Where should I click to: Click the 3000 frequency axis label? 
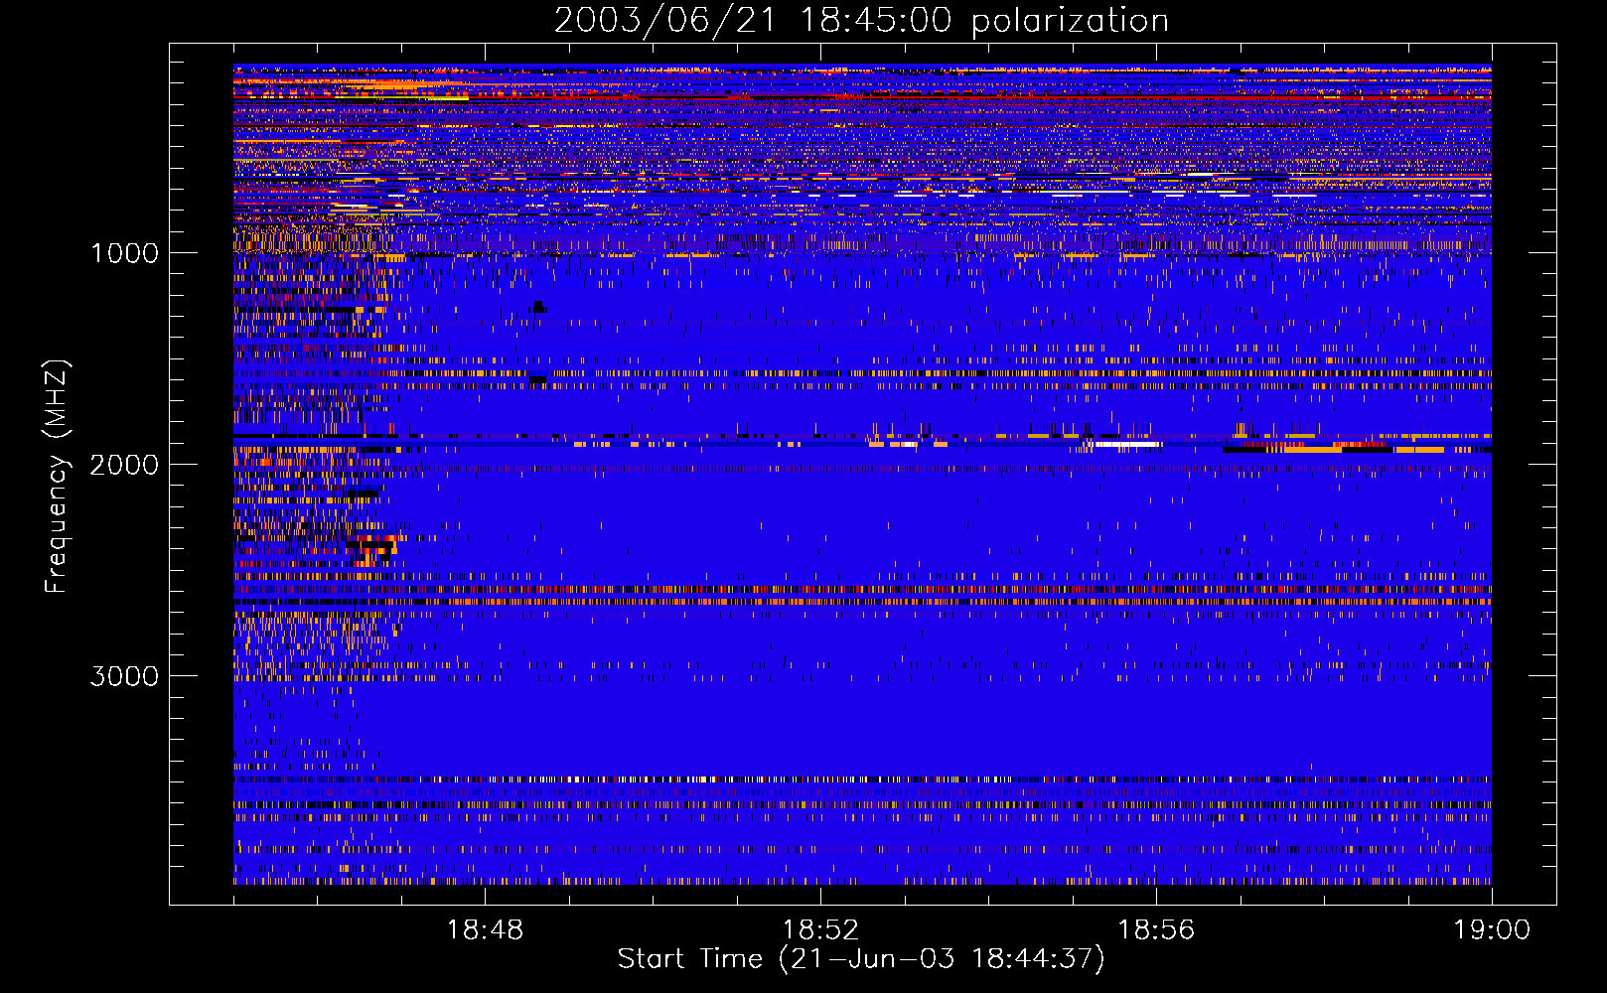click(124, 676)
